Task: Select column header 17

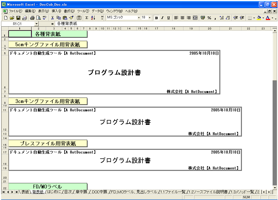Action: click(x=156, y=28)
